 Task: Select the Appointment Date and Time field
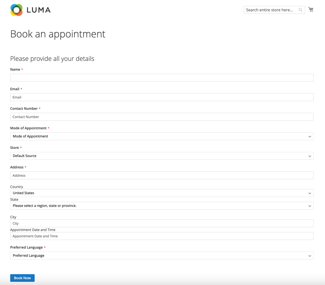tap(162, 236)
